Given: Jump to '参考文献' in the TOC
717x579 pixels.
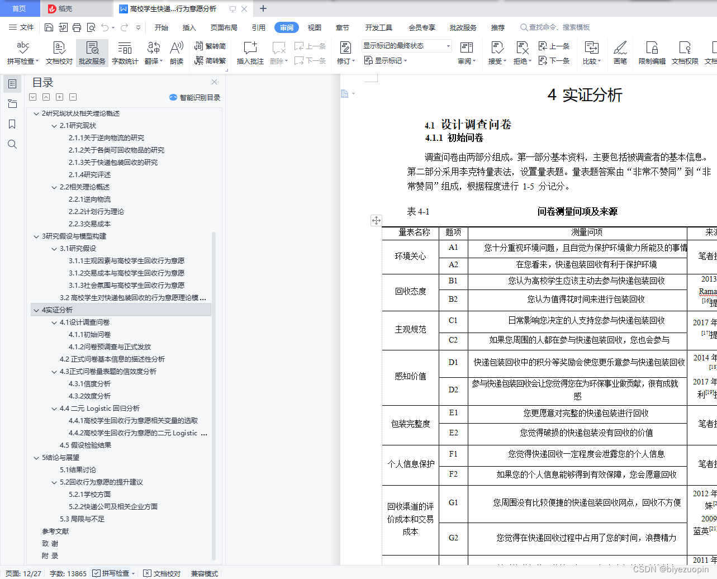Looking at the screenshot, I should pos(55,531).
